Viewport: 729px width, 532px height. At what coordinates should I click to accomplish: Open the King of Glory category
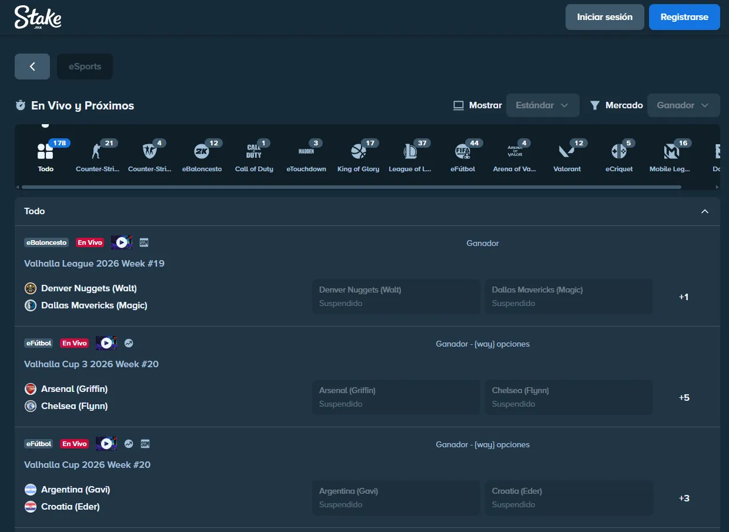358,157
